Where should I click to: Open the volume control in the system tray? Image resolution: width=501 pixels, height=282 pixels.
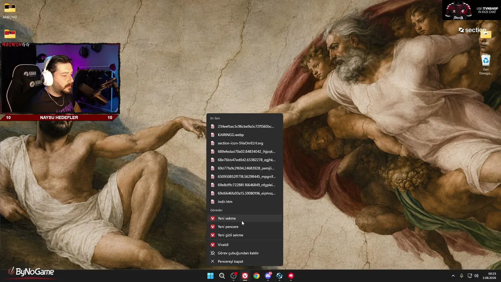[x=476, y=276]
